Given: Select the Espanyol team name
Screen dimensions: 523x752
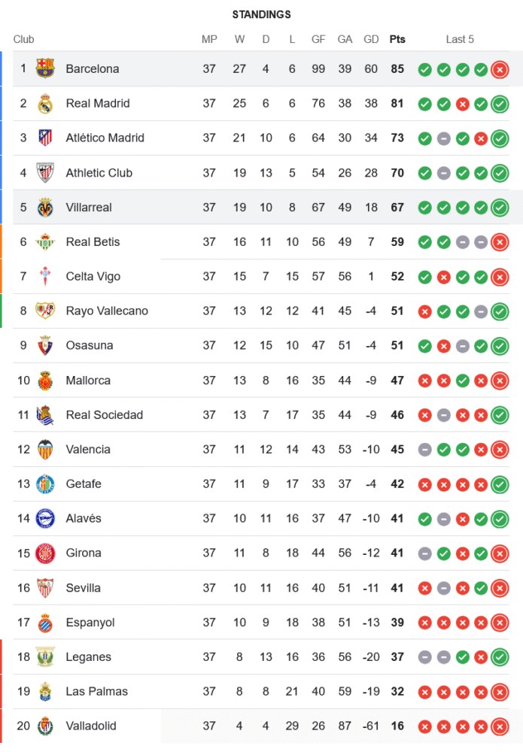Looking at the screenshot, I should pyautogui.click(x=90, y=622).
